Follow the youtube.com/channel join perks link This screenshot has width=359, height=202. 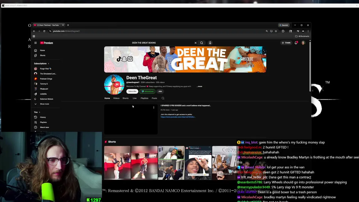click(178, 117)
